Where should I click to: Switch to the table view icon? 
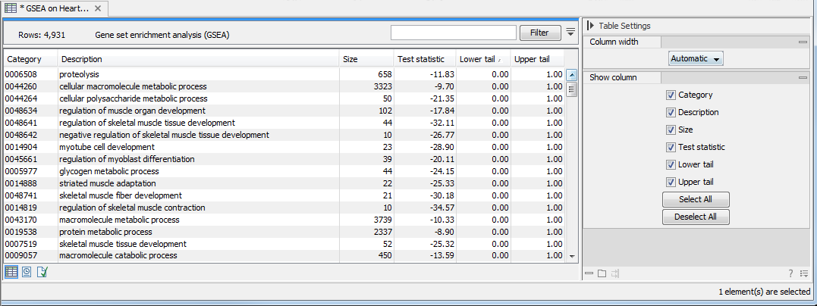11,272
